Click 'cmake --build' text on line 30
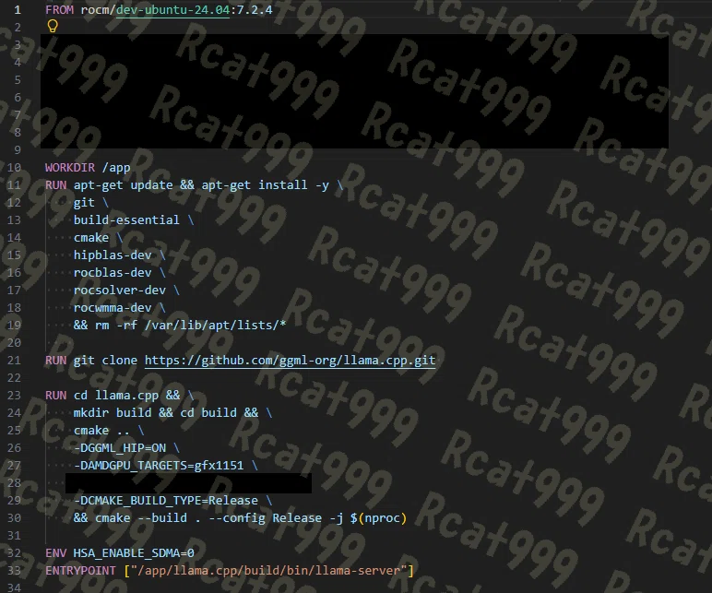 pyautogui.click(x=141, y=518)
